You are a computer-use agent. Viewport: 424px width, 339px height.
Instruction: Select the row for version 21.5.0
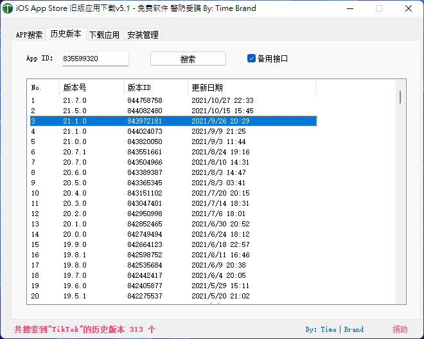coord(173,111)
